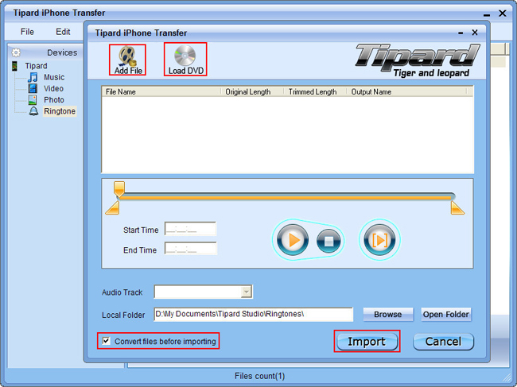Click the Open Folder button
This screenshot has height=387, width=517.
(445, 315)
